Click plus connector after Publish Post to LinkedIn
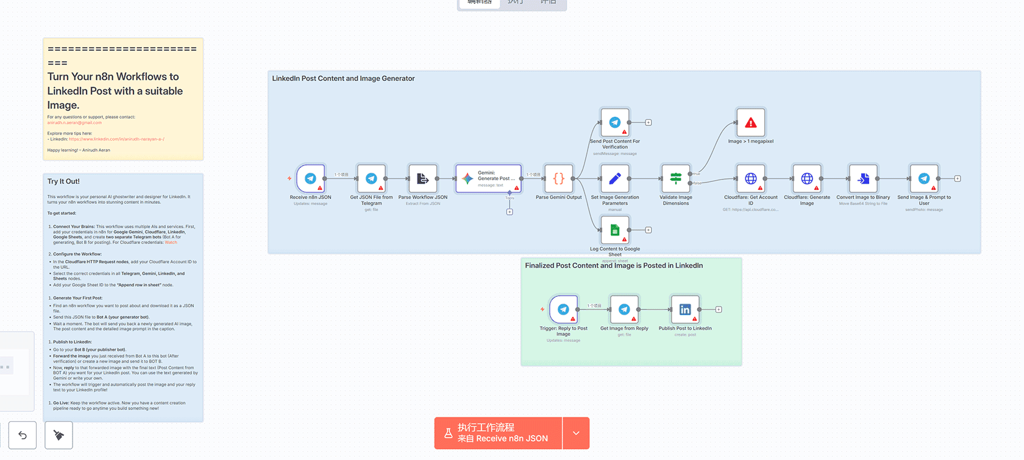The image size is (1024, 460). coord(719,310)
